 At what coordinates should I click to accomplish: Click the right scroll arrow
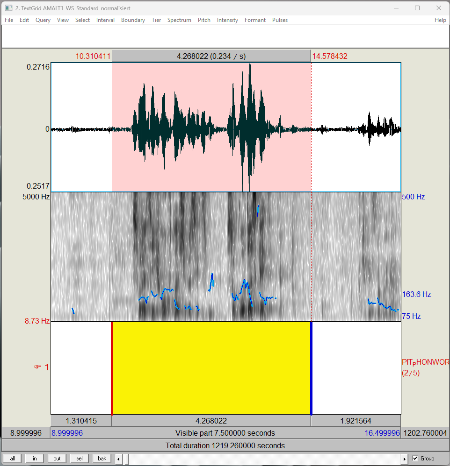click(404, 459)
